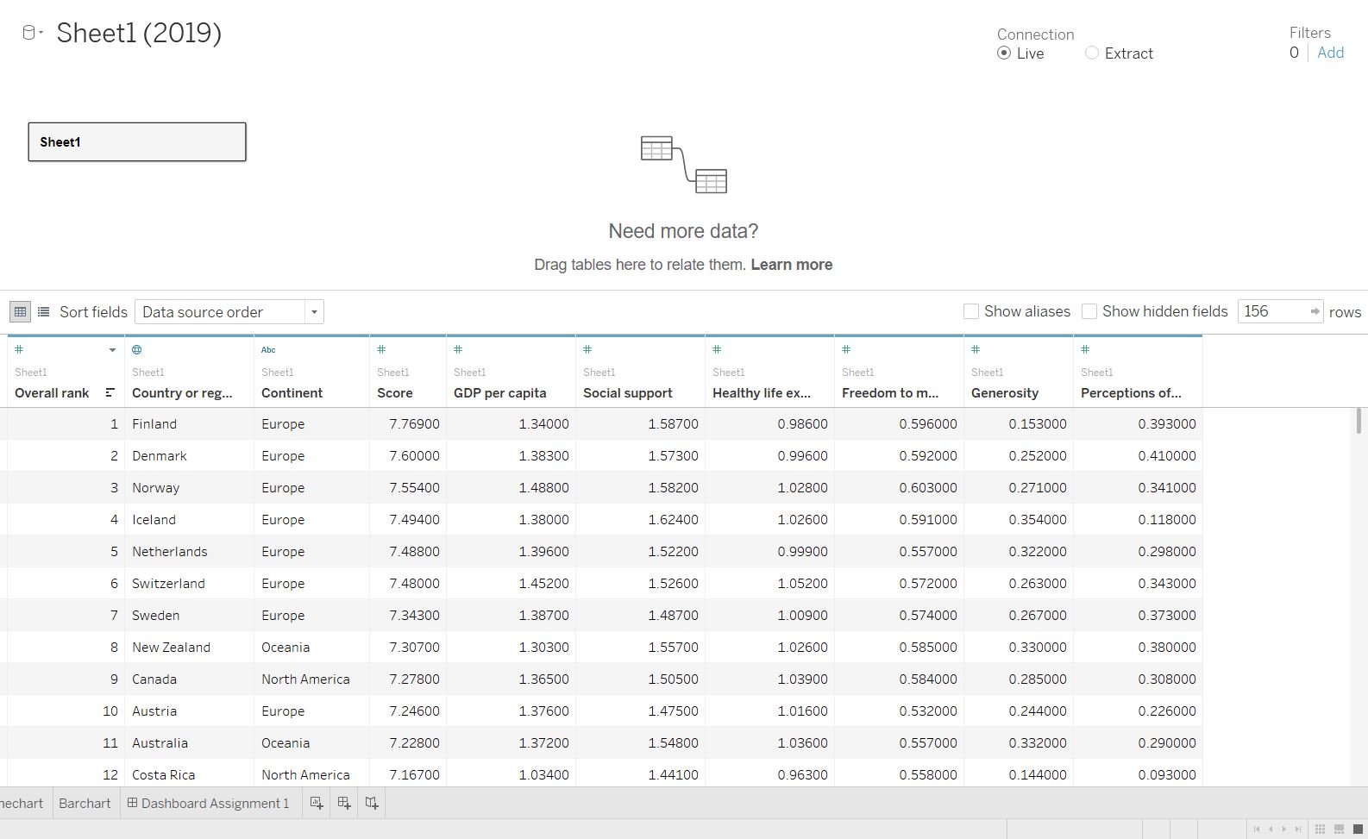Switch to the Barchart sheet tab

[85, 803]
